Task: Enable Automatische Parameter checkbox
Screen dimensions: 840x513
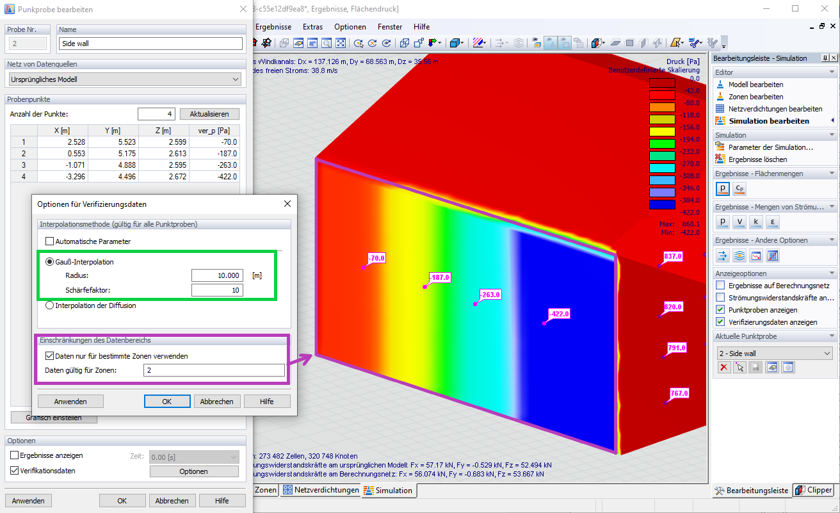Action: click(50, 242)
